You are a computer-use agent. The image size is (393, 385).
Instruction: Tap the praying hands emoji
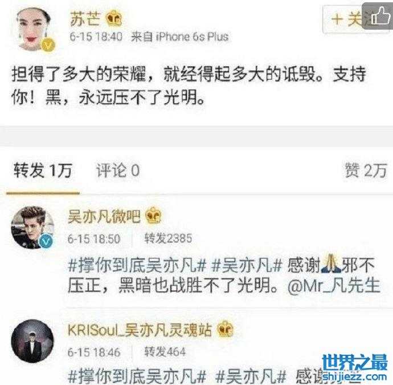(331, 264)
